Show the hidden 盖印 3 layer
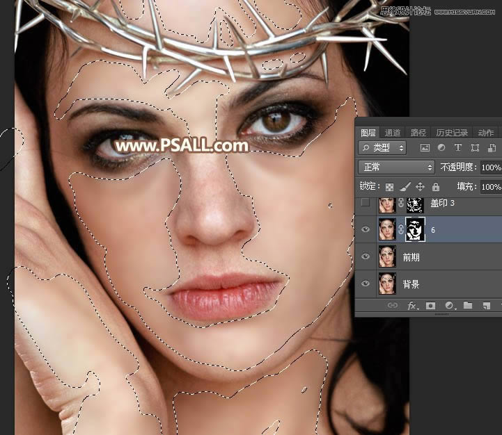Screen dimensions: 502x435 [x=366, y=203]
